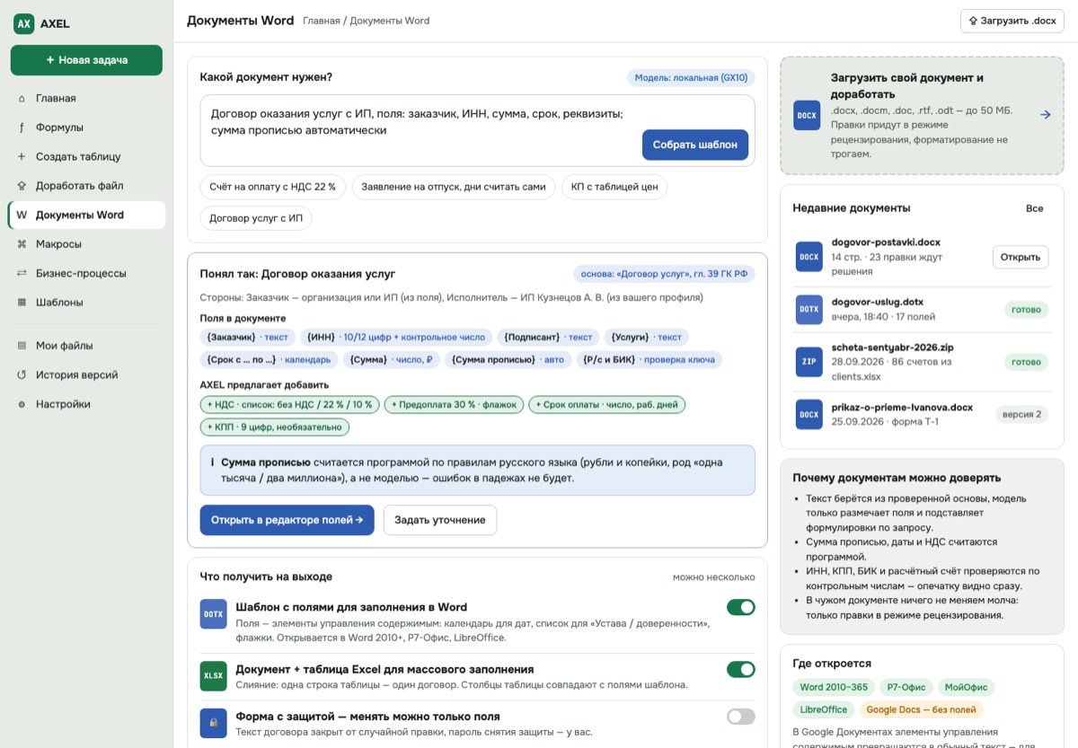
Task: Toggle Шаблон с полями для заполнения в Word
Action: tap(741, 608)
